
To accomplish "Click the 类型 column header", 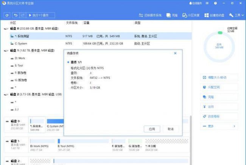I will coord(137,23).
